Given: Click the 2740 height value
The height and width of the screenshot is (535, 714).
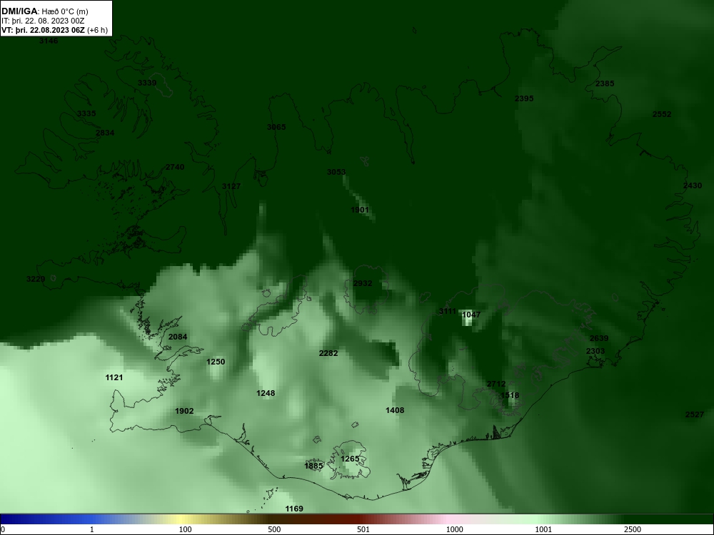Looking at the screenshot, I should [175, 167].
